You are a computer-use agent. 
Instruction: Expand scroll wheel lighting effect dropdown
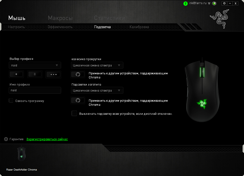point(97,65)
